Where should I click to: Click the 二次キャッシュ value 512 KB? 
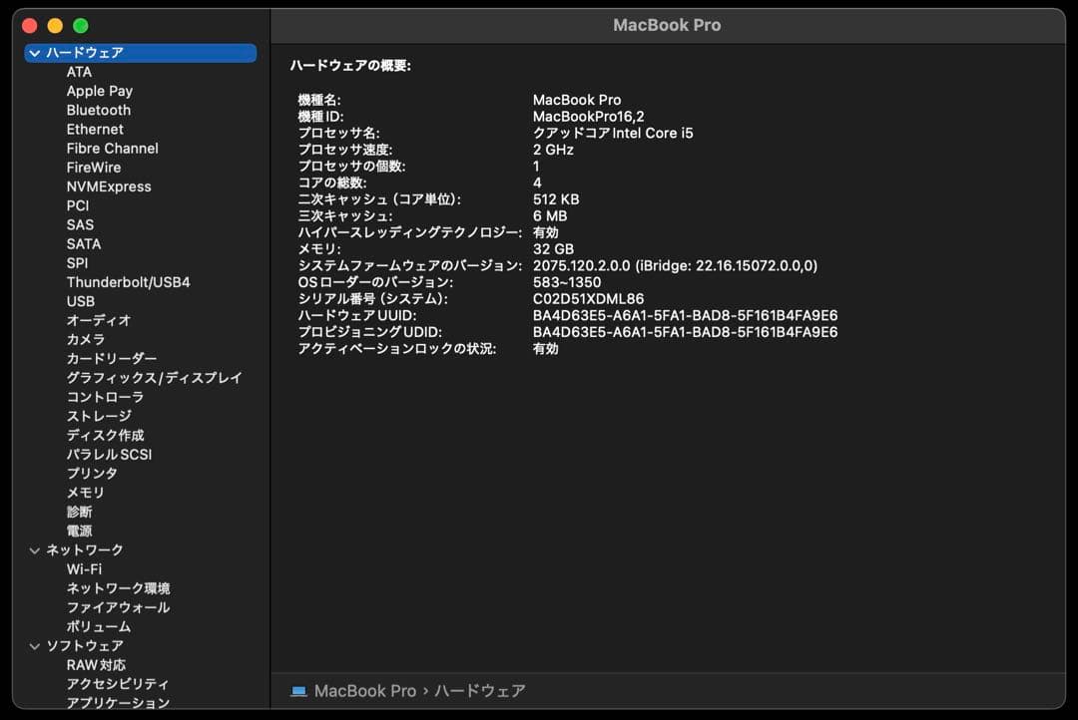click(x=556, y=199)
